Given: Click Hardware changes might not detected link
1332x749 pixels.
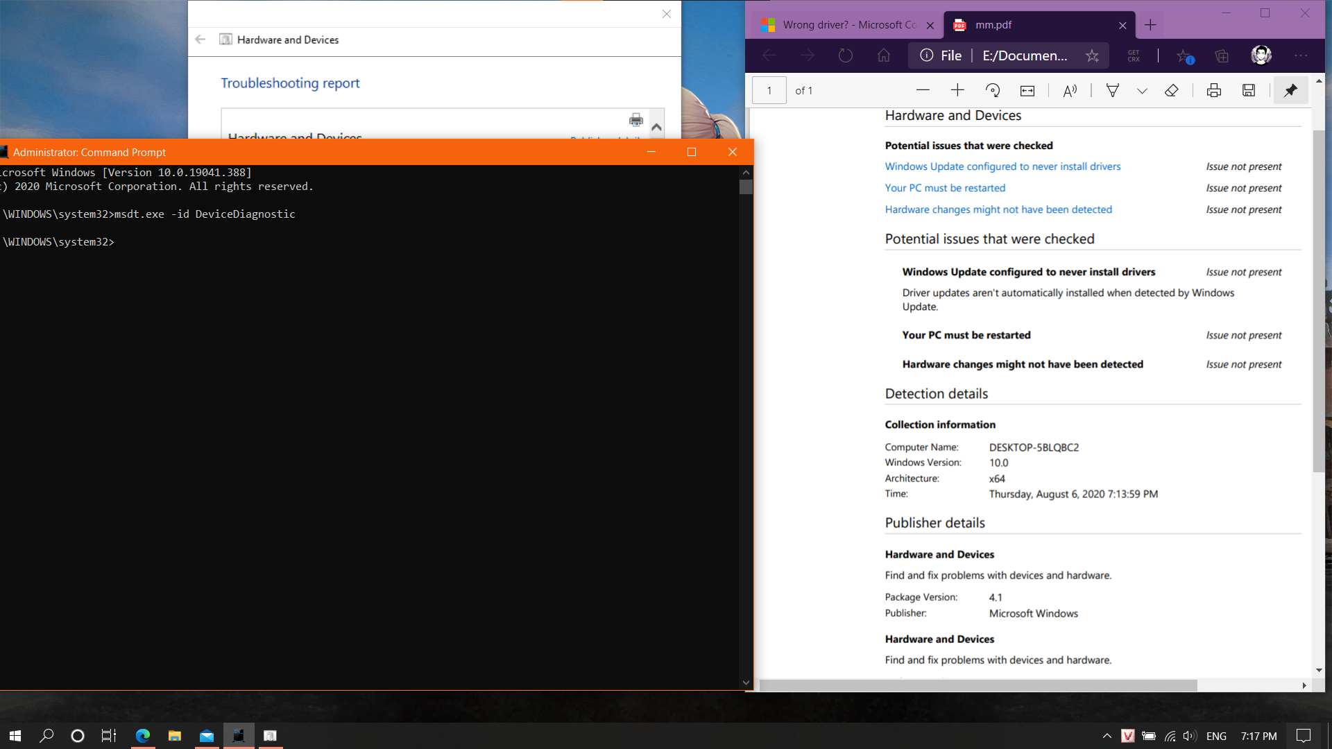Looking at the screenshot, I should click(998, 209).
